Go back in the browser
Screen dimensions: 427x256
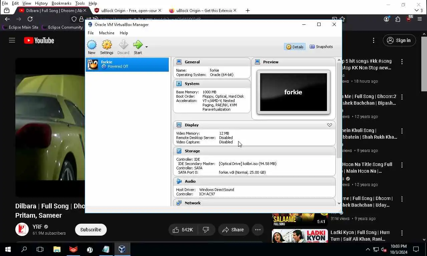(x=7, y=19)
